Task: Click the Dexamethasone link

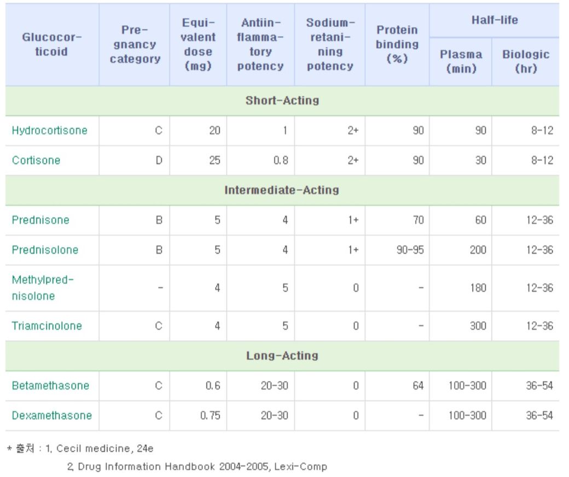Action: [x=51, y=416]
